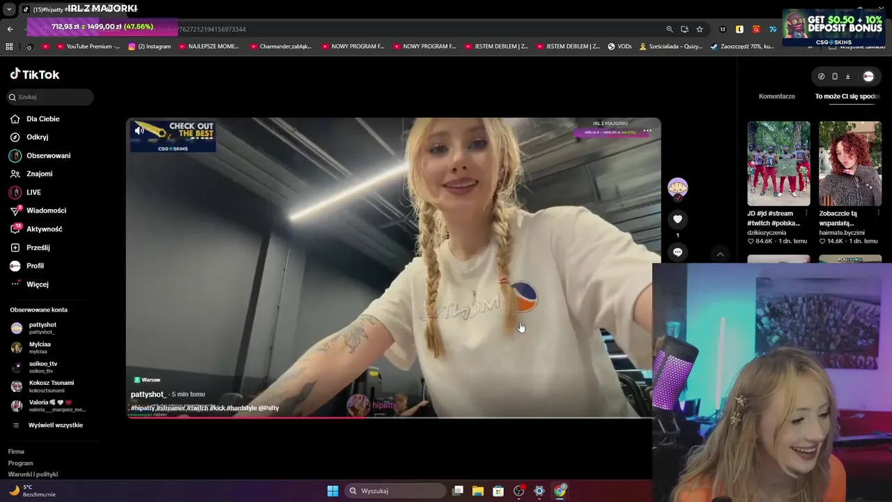Open VODs bookmark
The image size is (892, 502).
click(620, 47)
